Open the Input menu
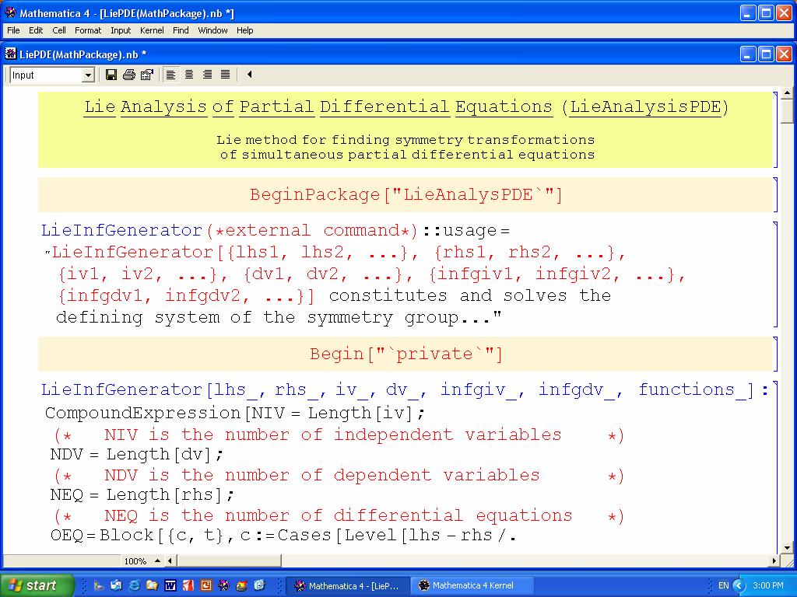Screen dimensions: 797x597 (121, 30)
